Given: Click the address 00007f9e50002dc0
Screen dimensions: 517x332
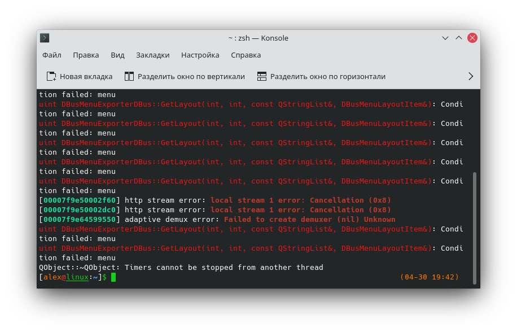Looking at the screenshot, I should point(80,209).
